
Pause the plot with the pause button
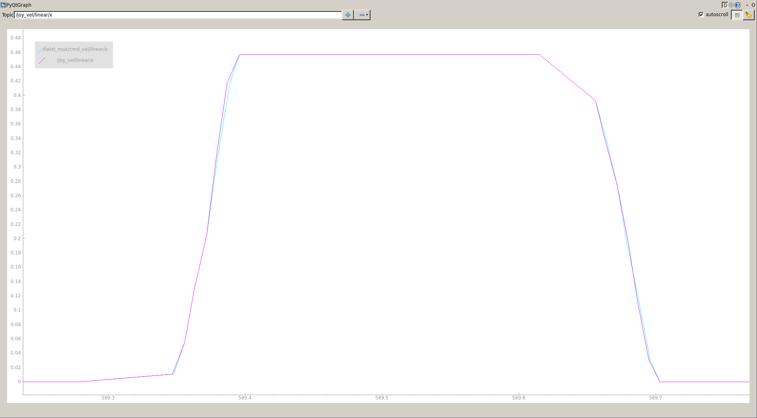(737, 15)
